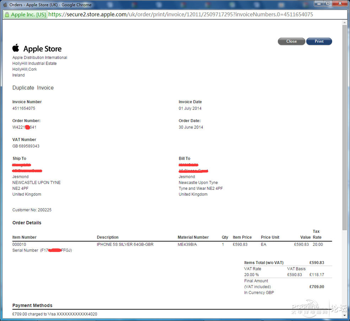This screenshot has width=350, height=321.
Task: Click the blue Print button
Action: pos(319,41)
